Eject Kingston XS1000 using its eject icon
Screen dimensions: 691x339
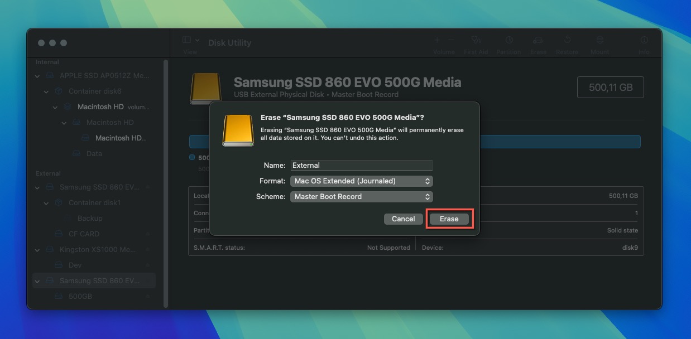click(148, 249)
